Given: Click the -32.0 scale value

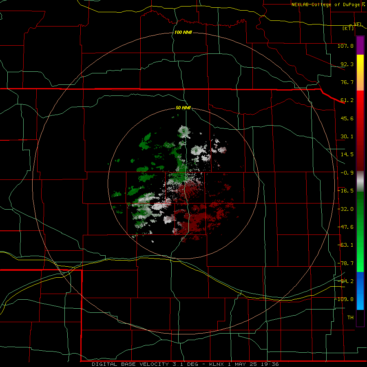Looking at the screenshot, I should point(345,209).
